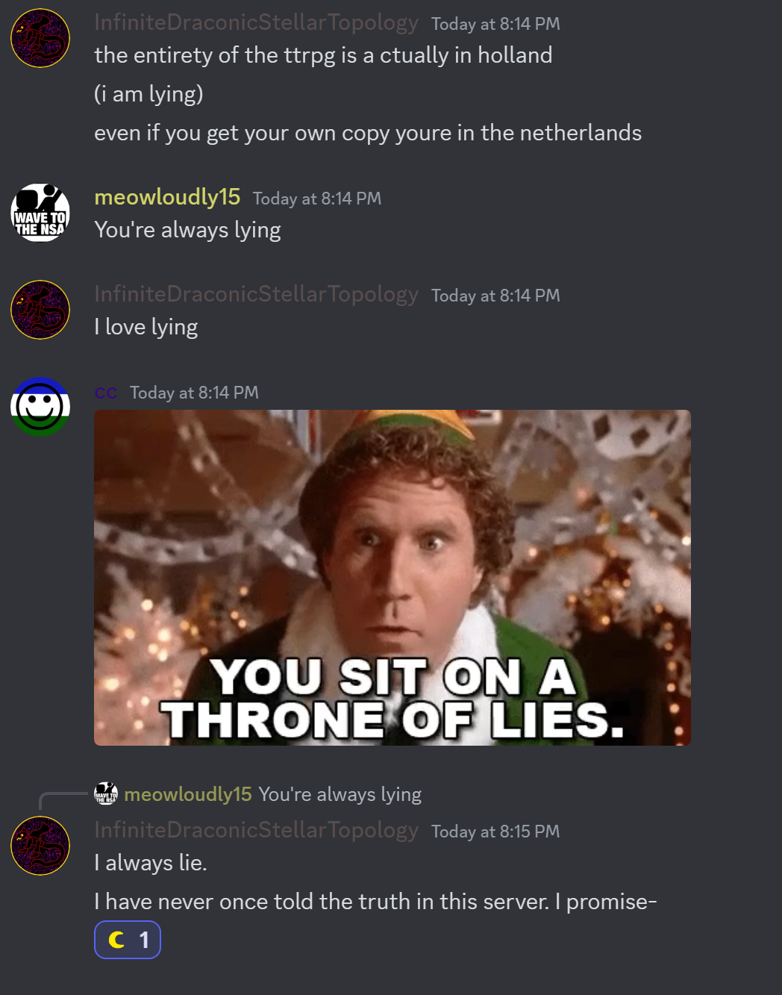
Task: Click message 'I have never once told the truth'
Action: pos(375,902)
